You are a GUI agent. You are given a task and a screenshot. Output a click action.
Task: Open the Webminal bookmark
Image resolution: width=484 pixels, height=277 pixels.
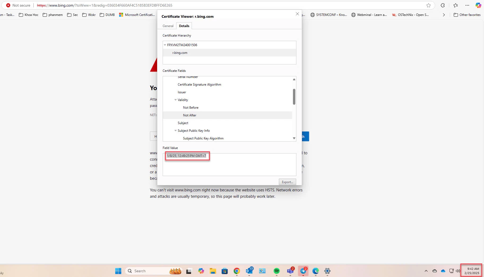369,15
